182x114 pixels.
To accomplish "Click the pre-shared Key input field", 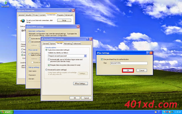I will pyautogui.click(x=129, y=63).
